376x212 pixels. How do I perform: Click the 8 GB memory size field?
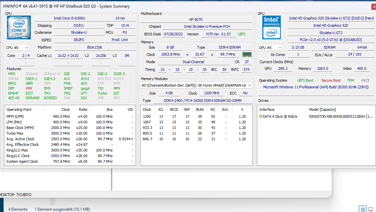point(170,47)
